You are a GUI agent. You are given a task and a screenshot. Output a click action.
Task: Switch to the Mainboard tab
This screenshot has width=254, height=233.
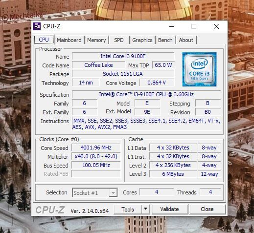coord(69,40)
